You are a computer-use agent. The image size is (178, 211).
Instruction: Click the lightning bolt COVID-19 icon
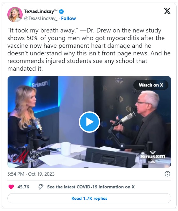click(x=41, y=187)
